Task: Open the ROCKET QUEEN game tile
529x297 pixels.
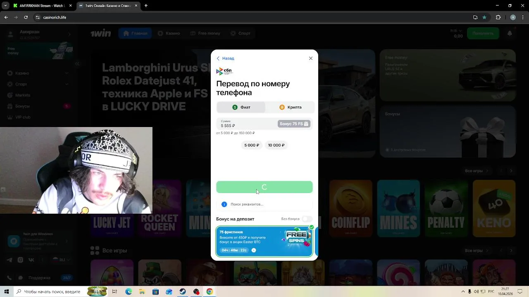Action: pos(160,208)
